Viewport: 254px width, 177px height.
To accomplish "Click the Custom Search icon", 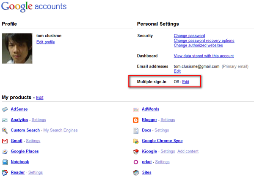I will (x=5, y=131).
